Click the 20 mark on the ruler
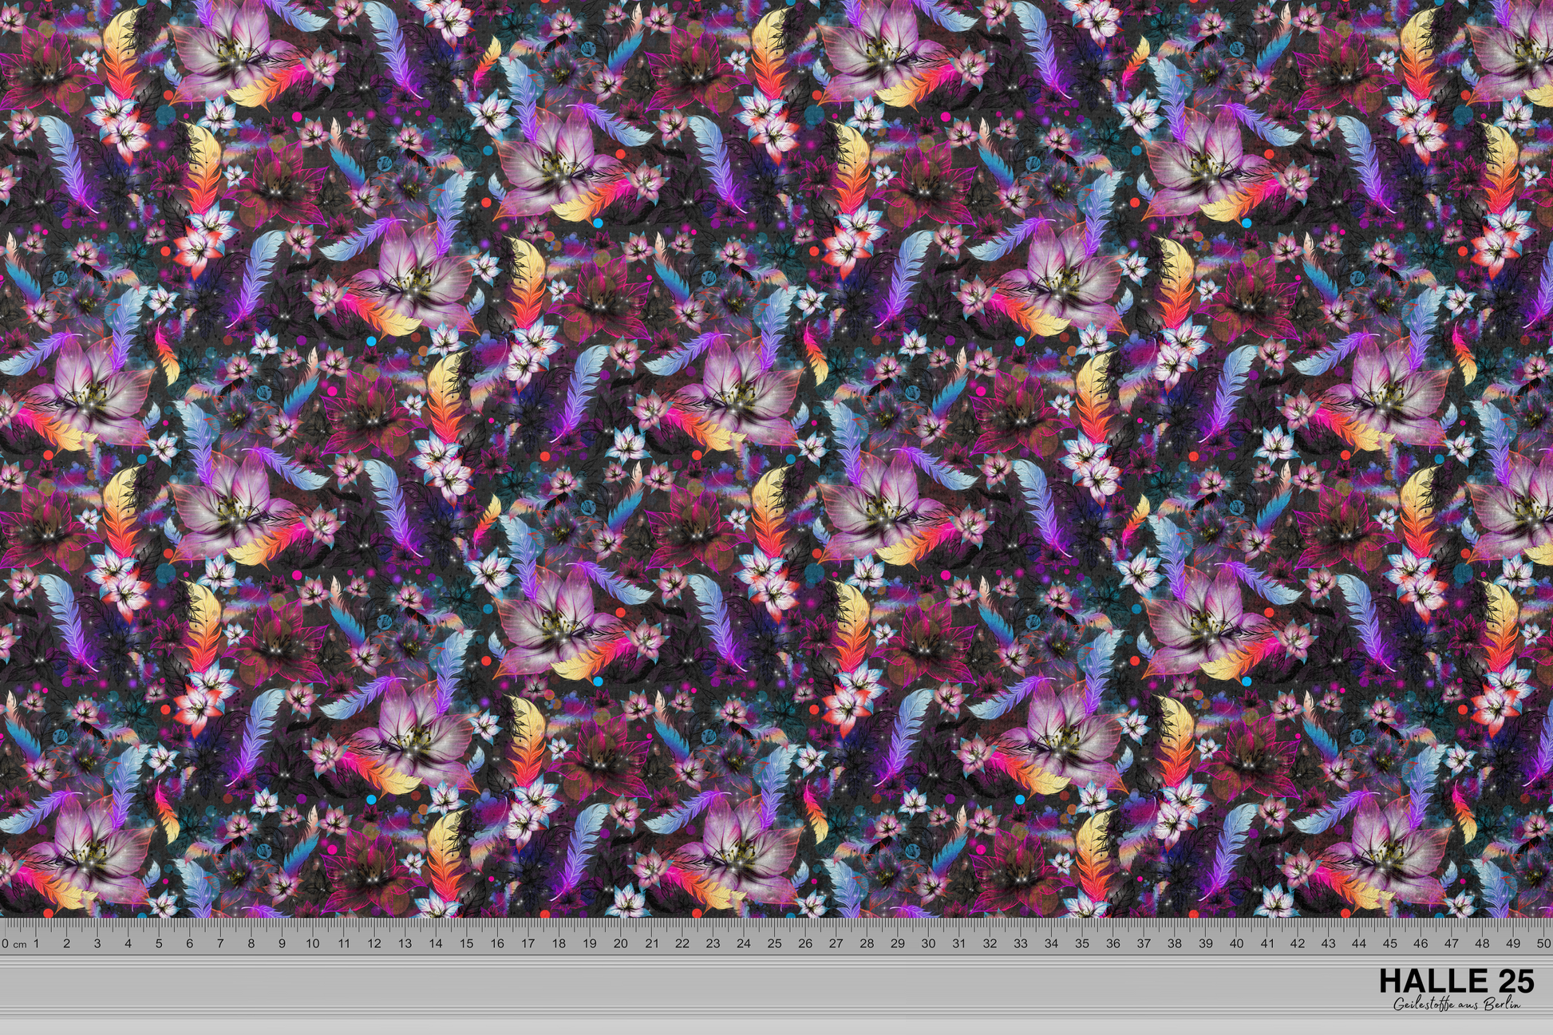1553x1035 pixels. pyautogui.click(x=621, y=943)
